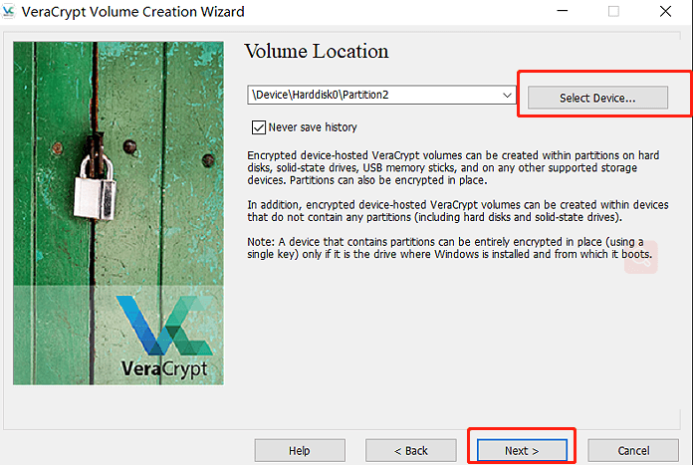Click the Never save history label
This screenshot has width=693, height=465.
pos(313,127)
